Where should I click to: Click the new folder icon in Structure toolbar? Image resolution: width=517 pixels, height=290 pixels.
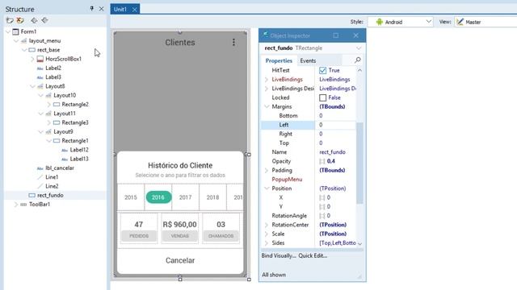[x=10, y=20]
